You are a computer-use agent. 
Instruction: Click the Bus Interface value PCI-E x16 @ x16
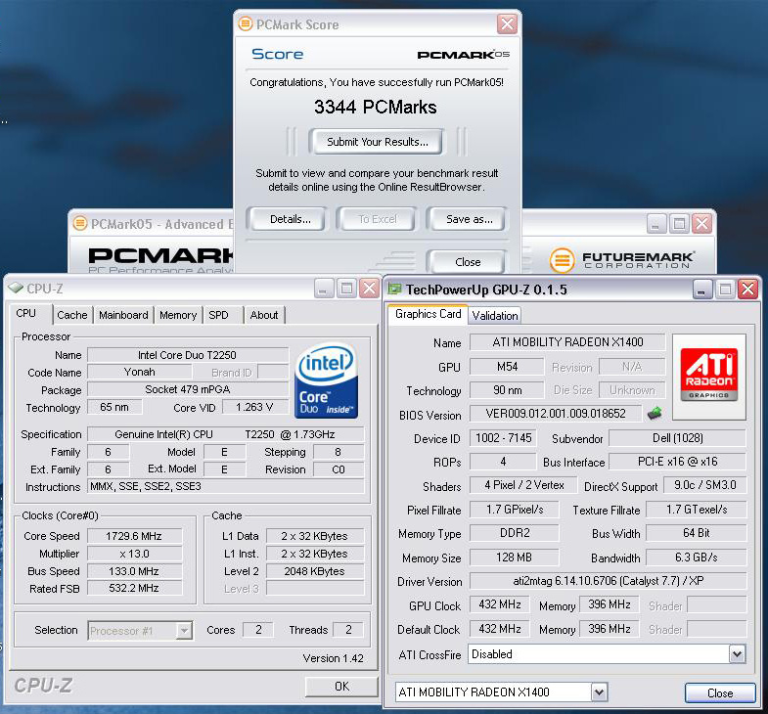click(x=677, y=462)
